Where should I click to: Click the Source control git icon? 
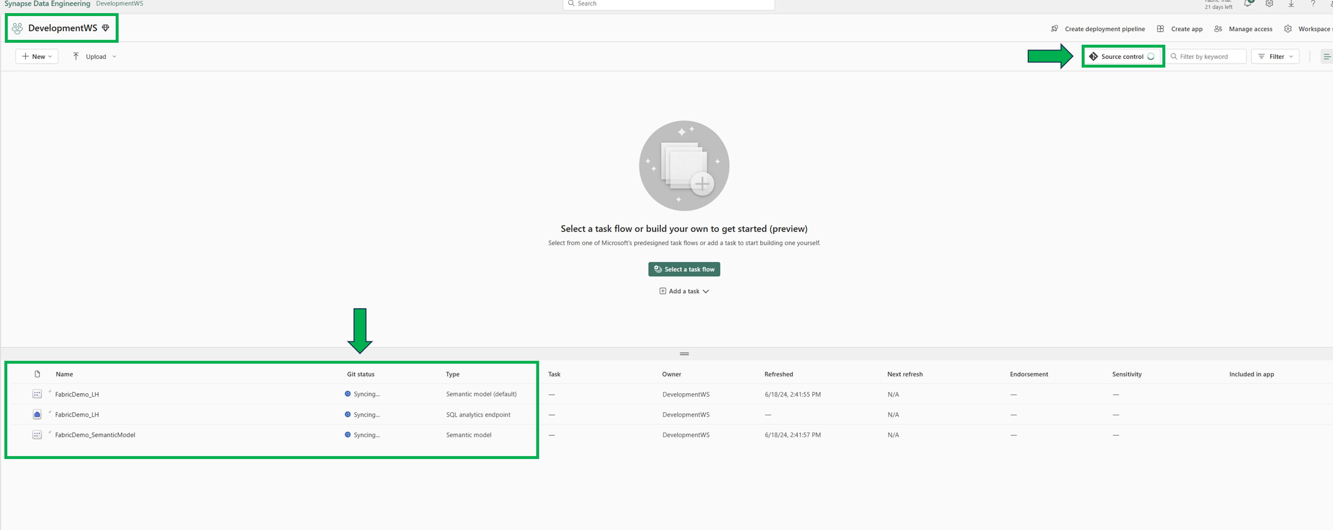coord(1093,57)
